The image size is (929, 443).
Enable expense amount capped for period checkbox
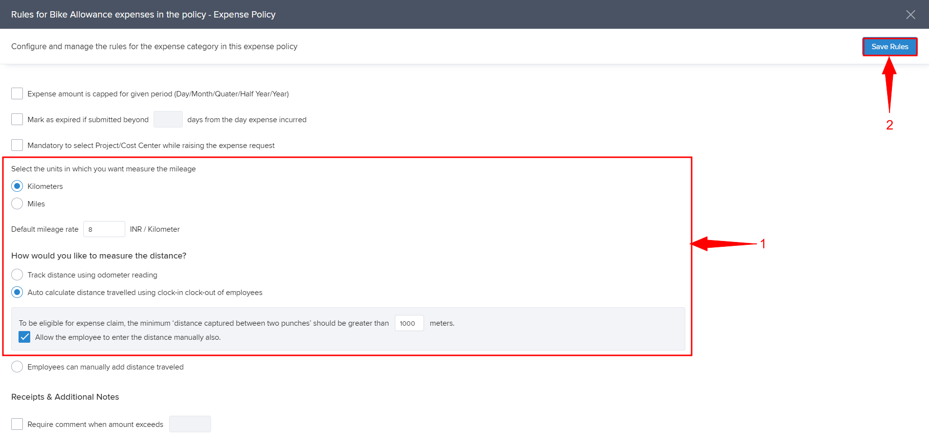point(17,93)
